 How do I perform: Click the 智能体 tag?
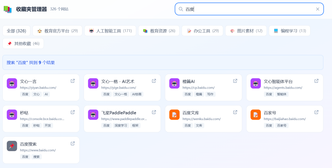[282, 94]
